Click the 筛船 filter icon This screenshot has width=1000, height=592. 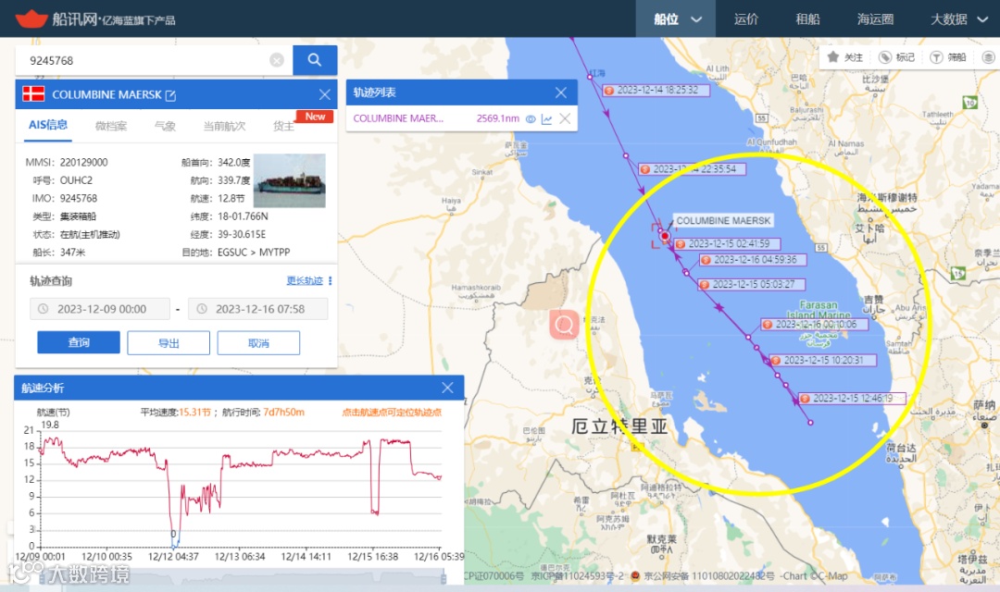(x=935, y=57)
